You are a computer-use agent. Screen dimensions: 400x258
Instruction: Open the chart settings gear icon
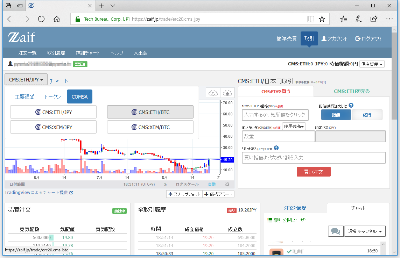click(227, 184)
